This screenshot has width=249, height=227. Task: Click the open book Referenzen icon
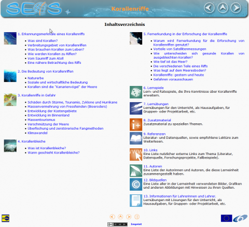point(136,138)
